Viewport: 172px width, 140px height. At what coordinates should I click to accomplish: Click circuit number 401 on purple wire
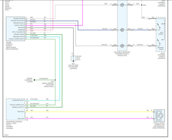pos(47,117)
